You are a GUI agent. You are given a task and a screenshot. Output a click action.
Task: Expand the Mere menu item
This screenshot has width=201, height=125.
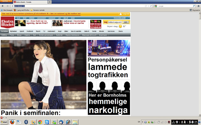click(x=121, y=31)
